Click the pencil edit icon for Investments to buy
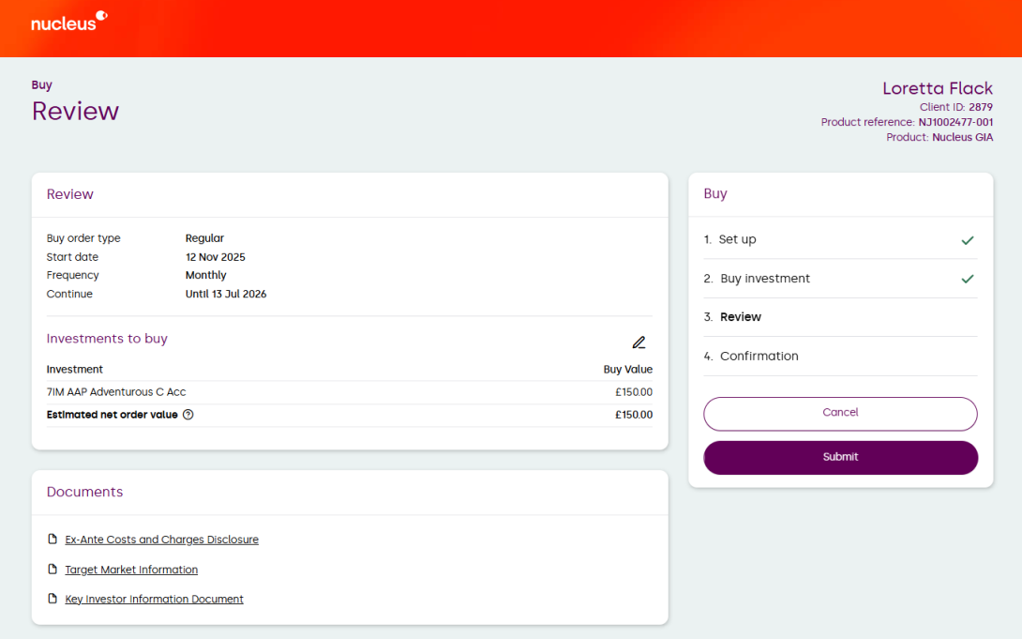 click(639, 342)
